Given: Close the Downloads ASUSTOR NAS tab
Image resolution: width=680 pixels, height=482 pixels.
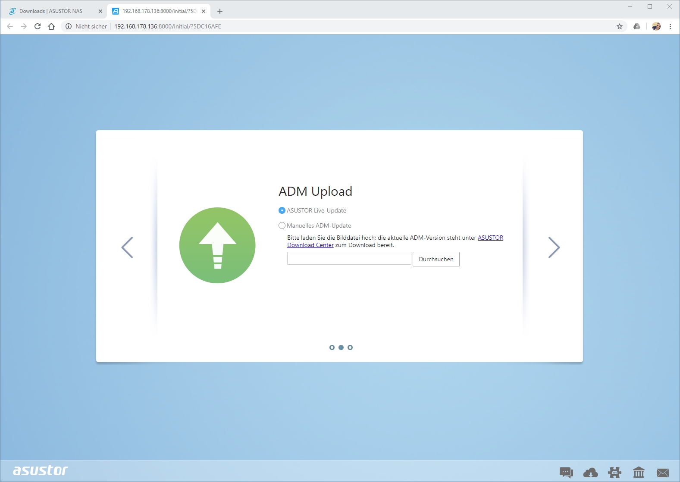Looking at the screenshot, I should 100,11.
